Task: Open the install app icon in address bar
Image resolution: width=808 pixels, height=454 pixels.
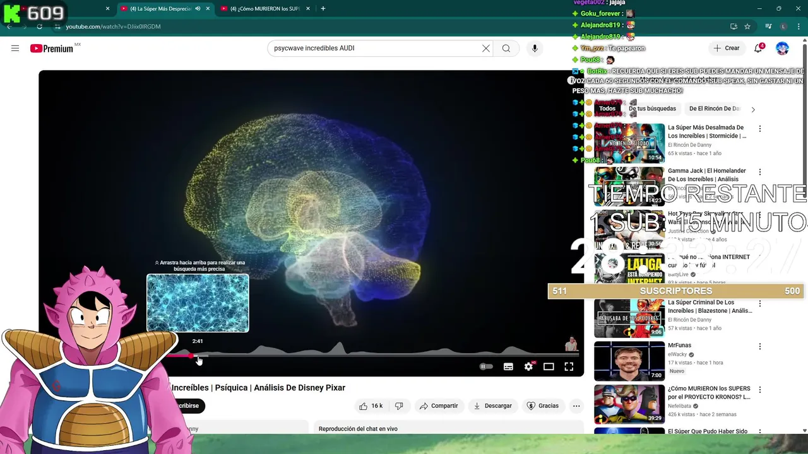Action: [734, 26]
